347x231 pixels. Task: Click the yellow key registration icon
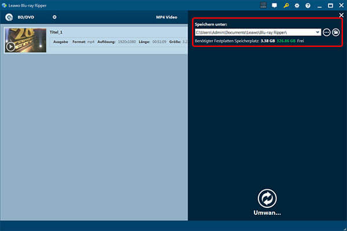click(286, 5)
